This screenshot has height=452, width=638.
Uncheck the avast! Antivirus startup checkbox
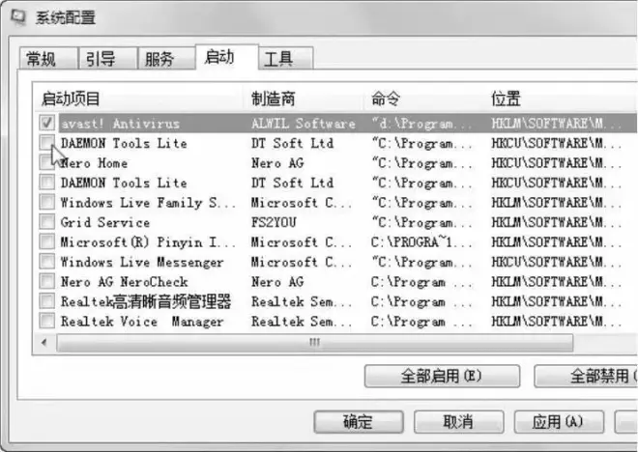[x=46, y=123]
